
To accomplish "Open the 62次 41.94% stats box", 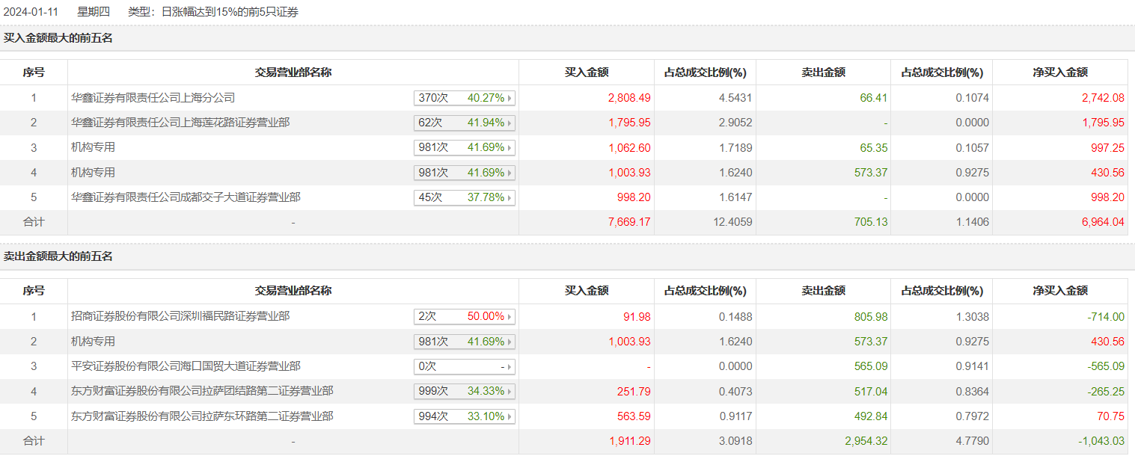I will coord(510,123).
